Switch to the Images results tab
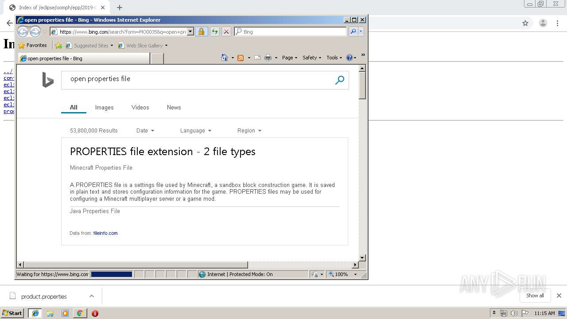567x319 pixels. click(105, 107)
